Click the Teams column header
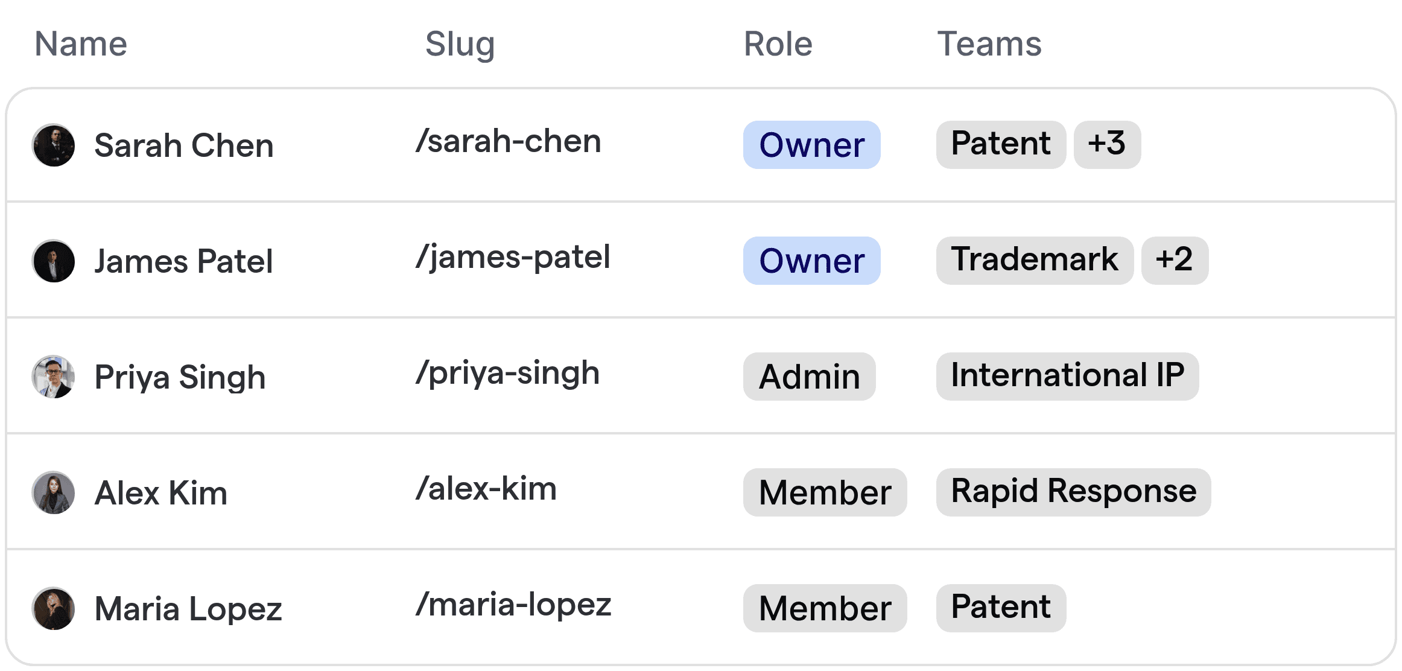Image resolution: width=1402 pixels, height=671 pixels. [x=988, y=43]
